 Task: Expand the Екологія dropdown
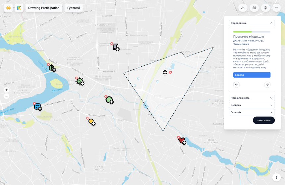click(x=252, y=112)
